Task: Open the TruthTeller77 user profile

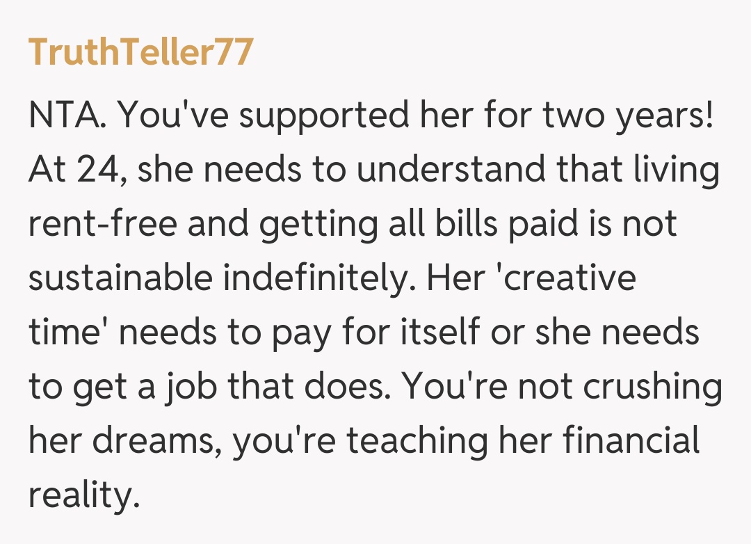Action: pos(140,51)
